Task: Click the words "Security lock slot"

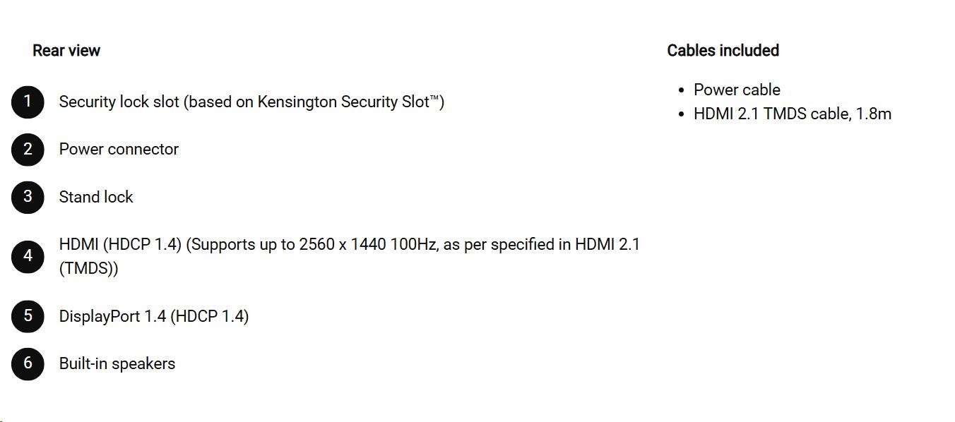Action: (x=119, y=102)
